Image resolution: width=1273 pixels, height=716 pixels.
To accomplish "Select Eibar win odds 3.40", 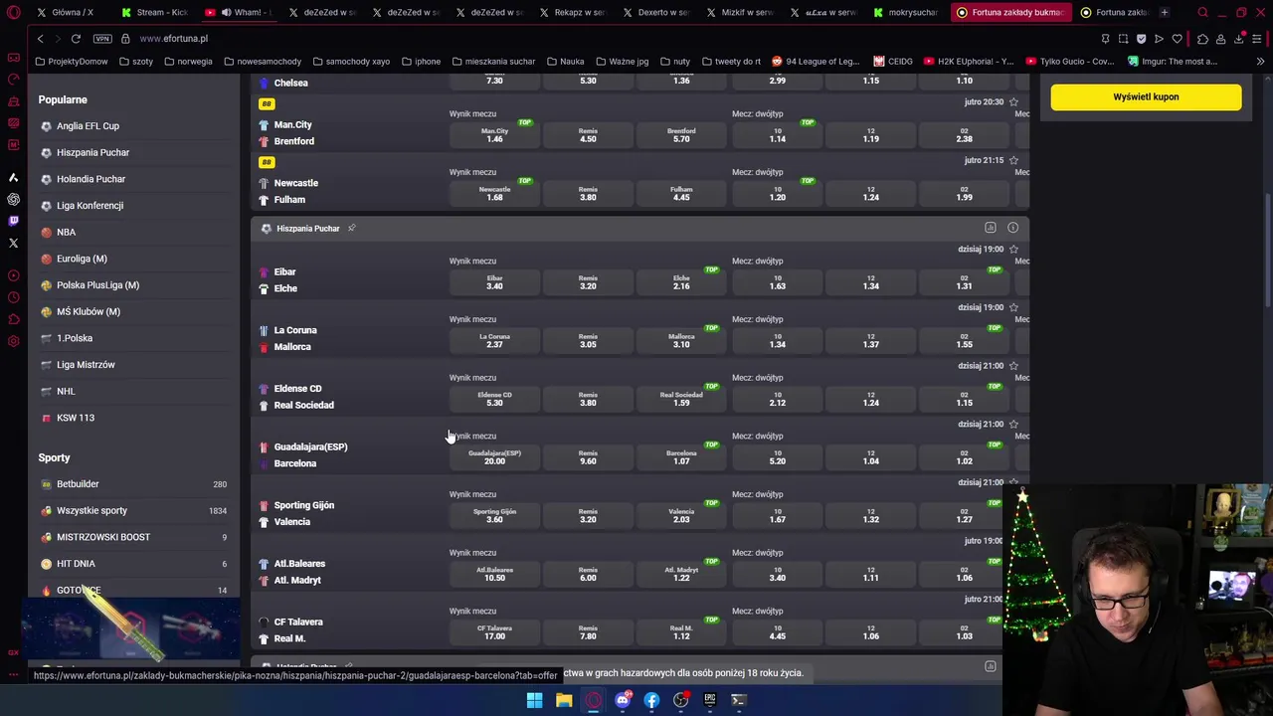I will 494,282.
